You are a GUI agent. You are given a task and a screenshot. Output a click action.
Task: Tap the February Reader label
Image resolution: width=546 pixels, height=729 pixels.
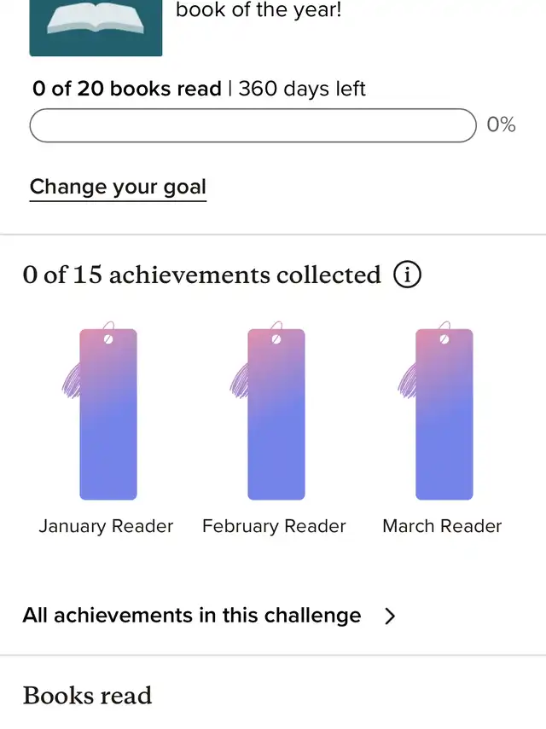pos(274,526)
